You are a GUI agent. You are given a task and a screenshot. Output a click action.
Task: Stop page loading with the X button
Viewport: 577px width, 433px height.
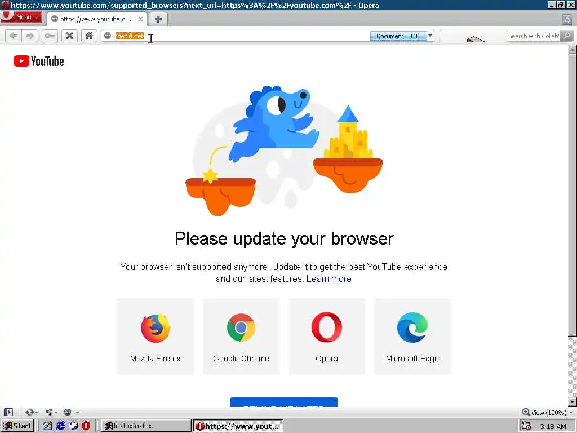point(69,36)
